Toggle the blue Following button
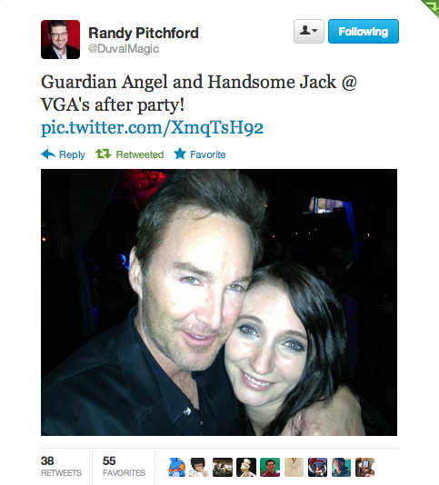439x485 pixels. point(364,31)
